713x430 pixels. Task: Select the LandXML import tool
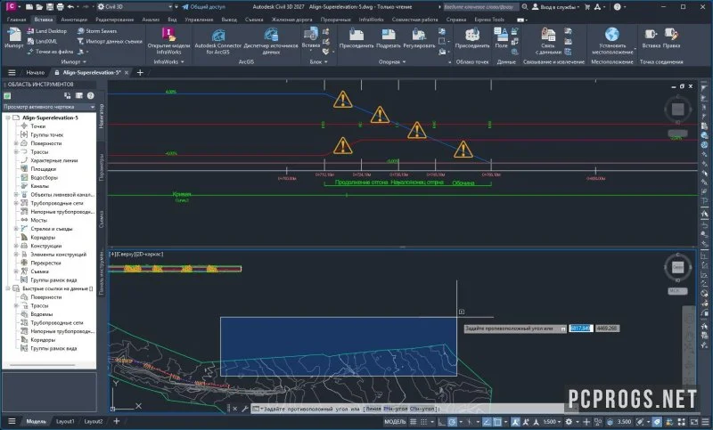click(x=42, y=41)
